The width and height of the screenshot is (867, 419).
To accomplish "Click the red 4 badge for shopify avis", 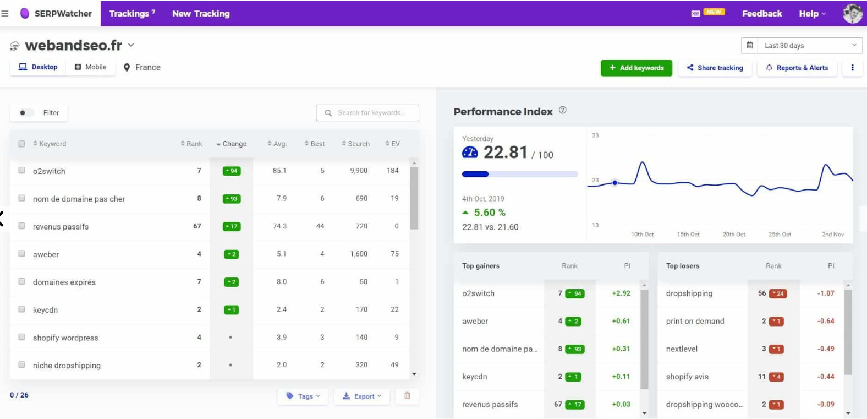I will (x=776, y=377).
